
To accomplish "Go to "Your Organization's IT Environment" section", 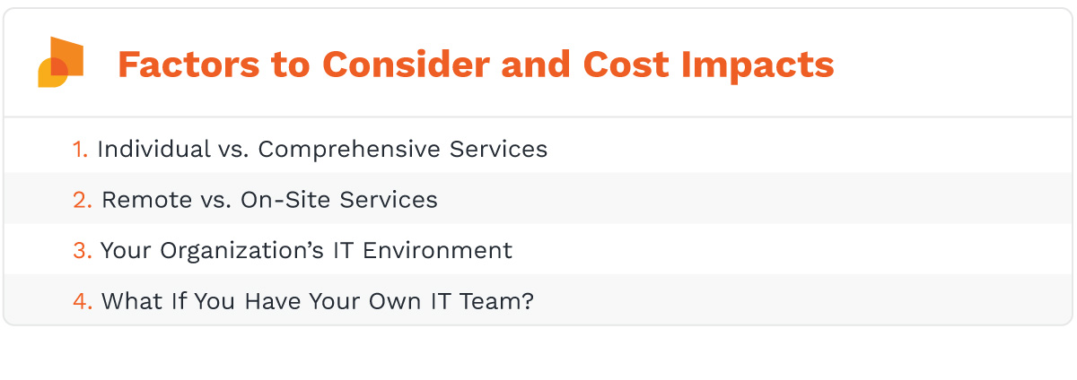I will pyautogui.click(x=306, y=250).
